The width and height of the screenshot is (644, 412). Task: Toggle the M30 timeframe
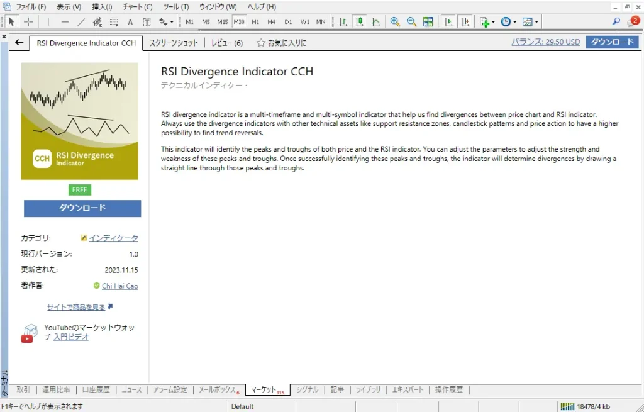coord(239,22)
